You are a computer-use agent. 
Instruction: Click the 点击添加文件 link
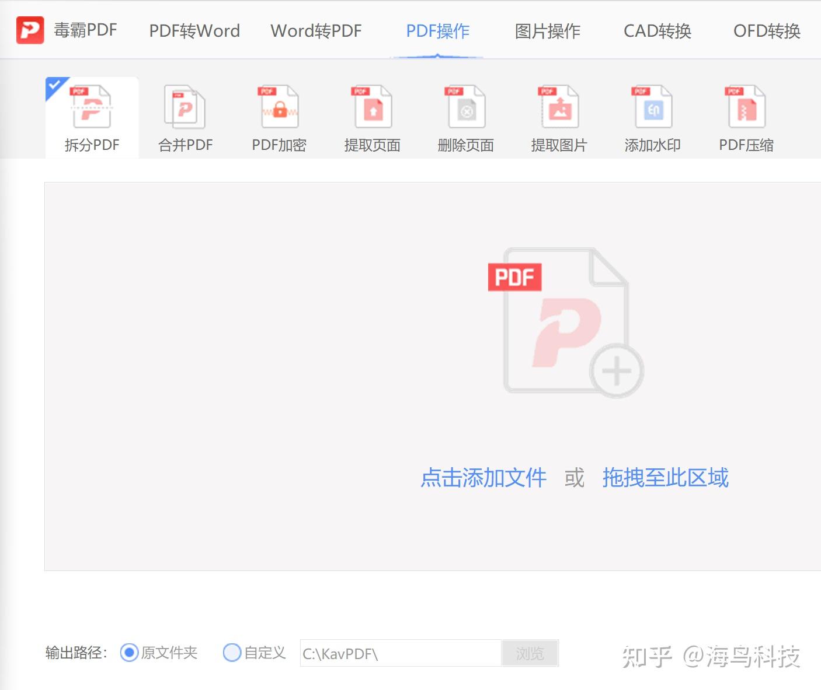[483, 478]
